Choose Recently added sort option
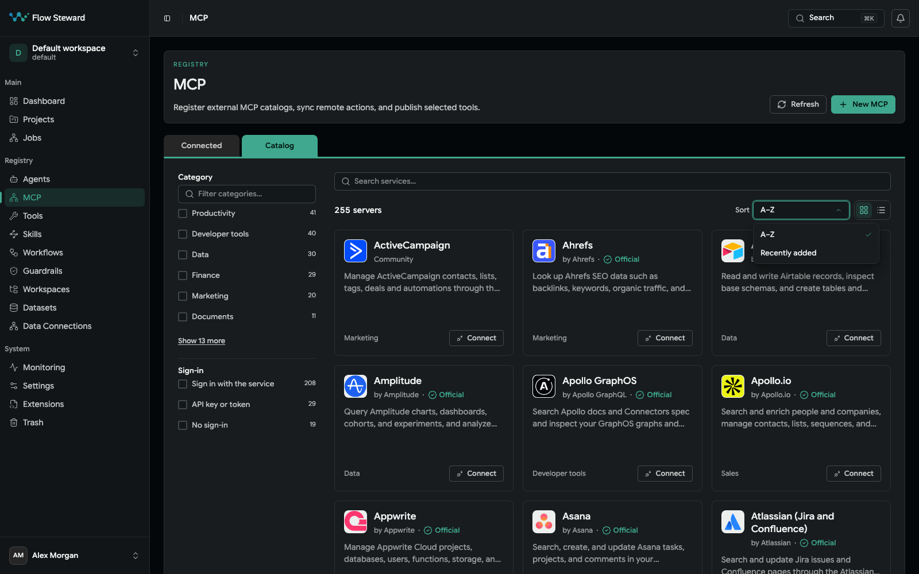The width and height of the screenshot is (919, 574). [816, 253]
